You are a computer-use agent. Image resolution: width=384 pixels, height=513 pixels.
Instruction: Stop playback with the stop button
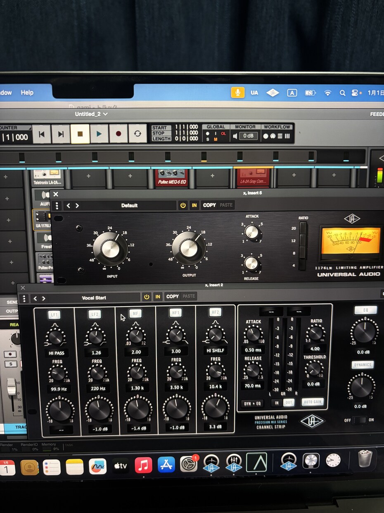pos(80,134)
